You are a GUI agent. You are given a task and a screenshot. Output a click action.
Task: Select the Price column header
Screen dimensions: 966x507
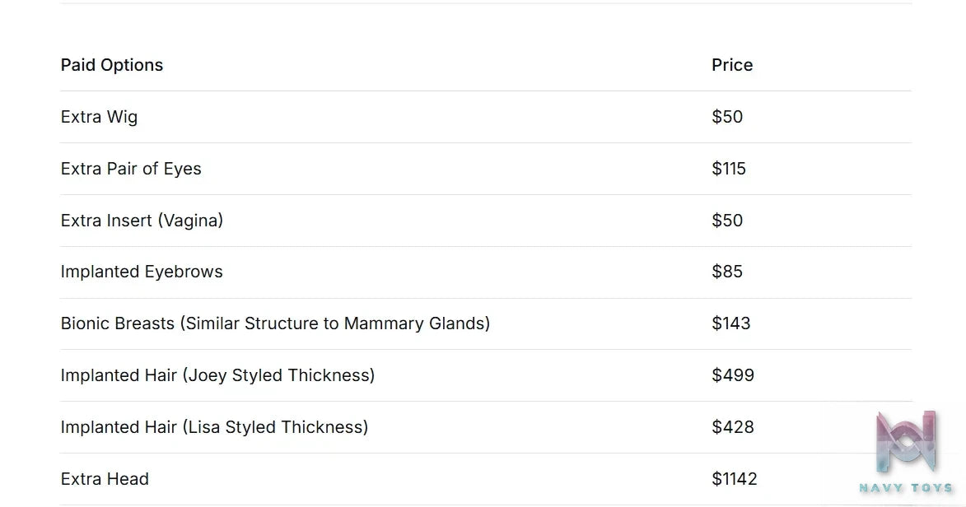click(732, 65)
